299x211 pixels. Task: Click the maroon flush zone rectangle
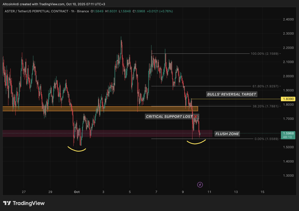pos(117,133)
